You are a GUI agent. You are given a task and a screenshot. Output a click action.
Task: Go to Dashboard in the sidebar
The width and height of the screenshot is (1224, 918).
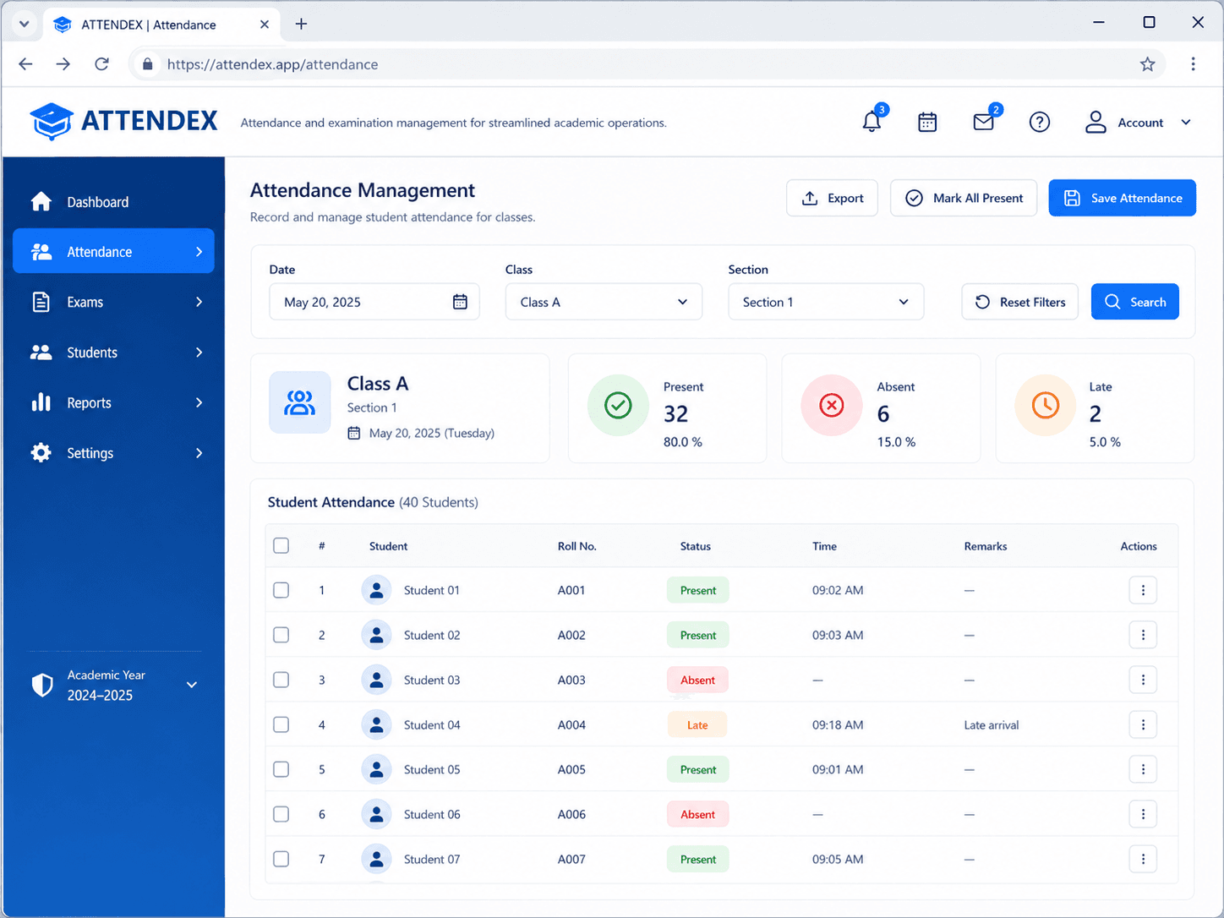pyautogui.click(x=113, y=202)
